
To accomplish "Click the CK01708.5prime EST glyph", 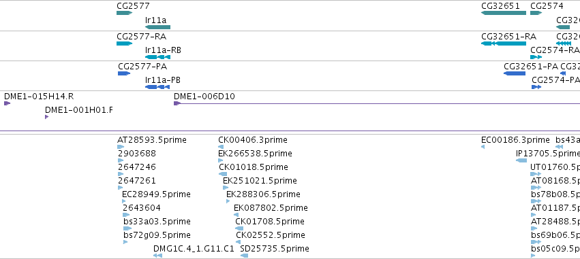I will point(239,228).
